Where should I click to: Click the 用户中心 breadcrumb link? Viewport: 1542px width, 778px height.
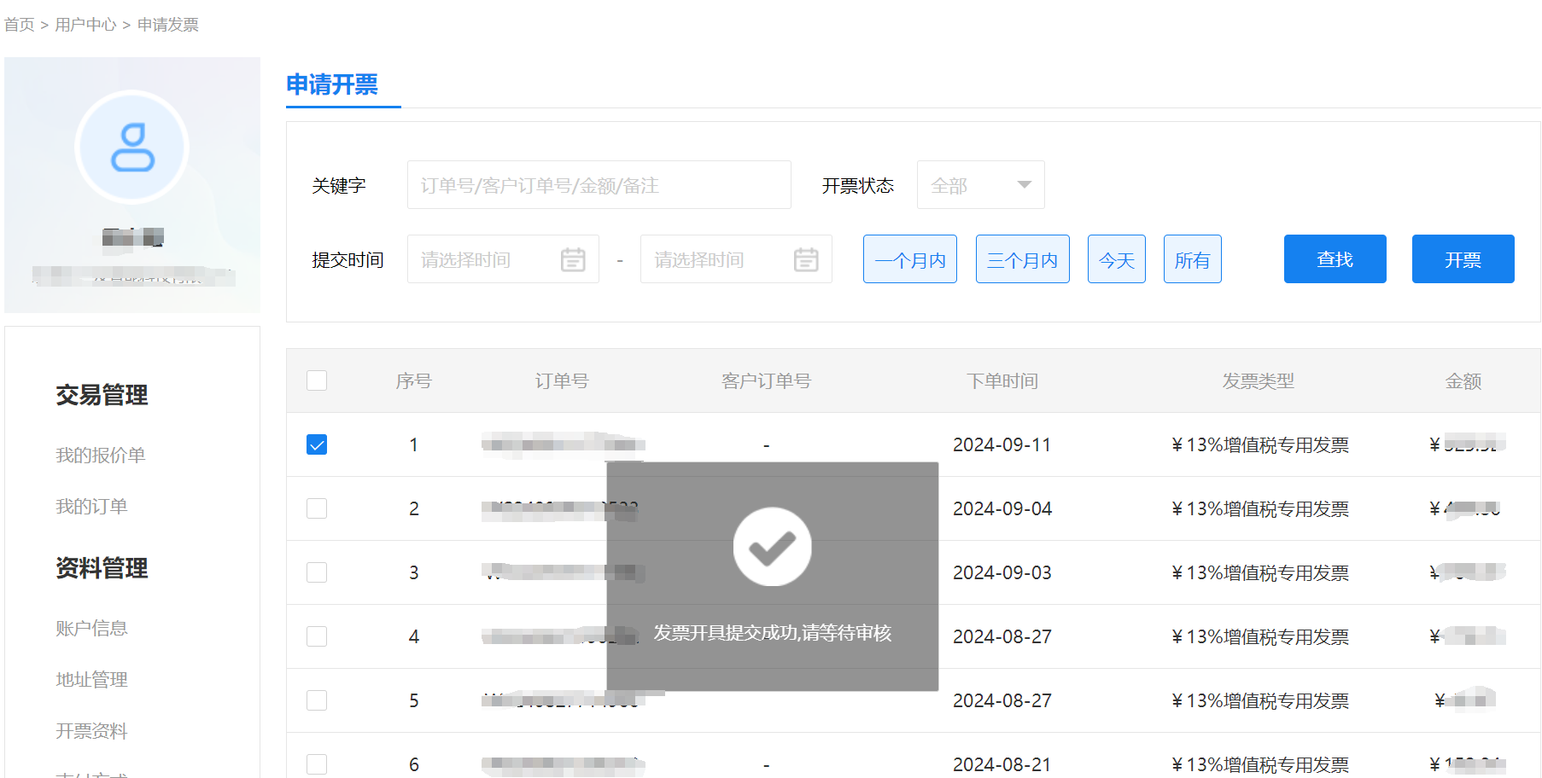pyautogui.click(x=85, y=25)
